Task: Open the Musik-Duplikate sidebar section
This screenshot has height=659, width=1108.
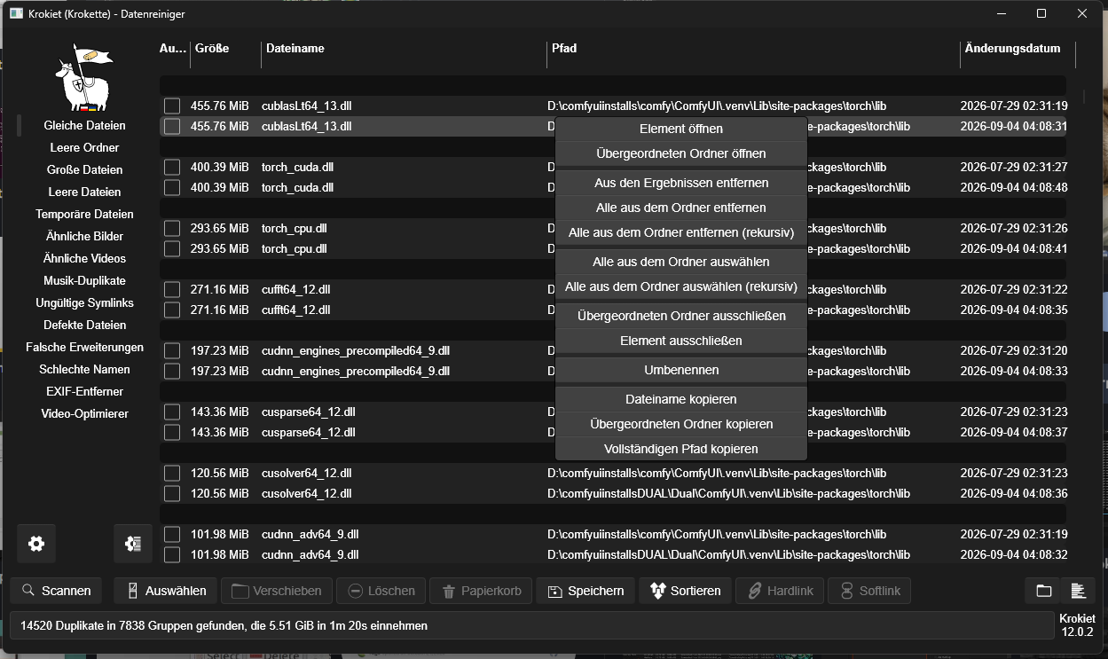Action: (x=84, y=281)
